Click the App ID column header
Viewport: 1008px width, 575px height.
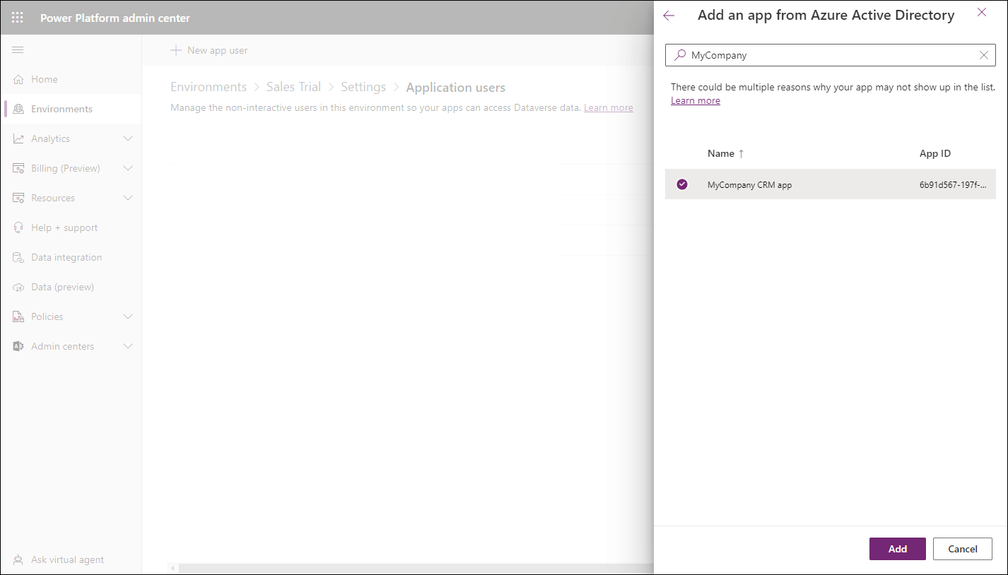tap(935, 153)
